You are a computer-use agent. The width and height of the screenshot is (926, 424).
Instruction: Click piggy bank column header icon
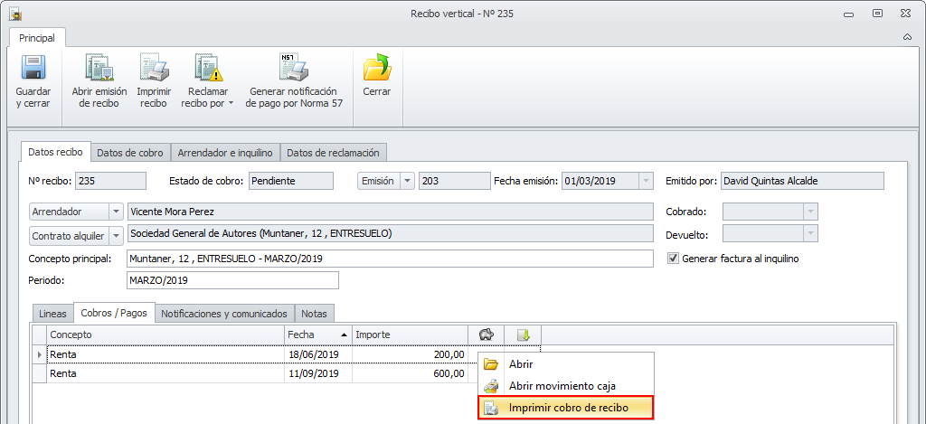(486, 334)
